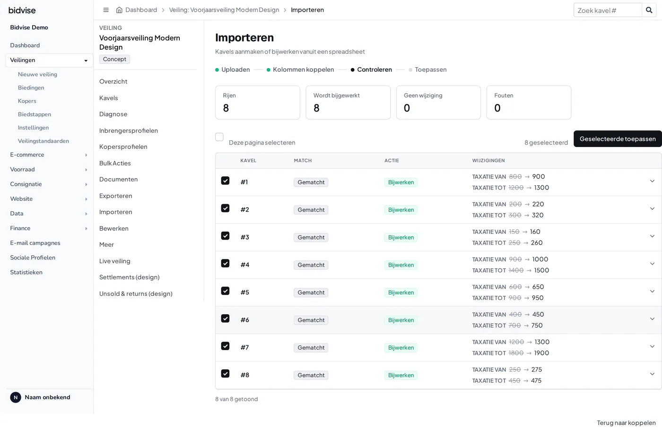
Task: Uncheck the checkbox for kavel #2
Action: pos(226,208)
